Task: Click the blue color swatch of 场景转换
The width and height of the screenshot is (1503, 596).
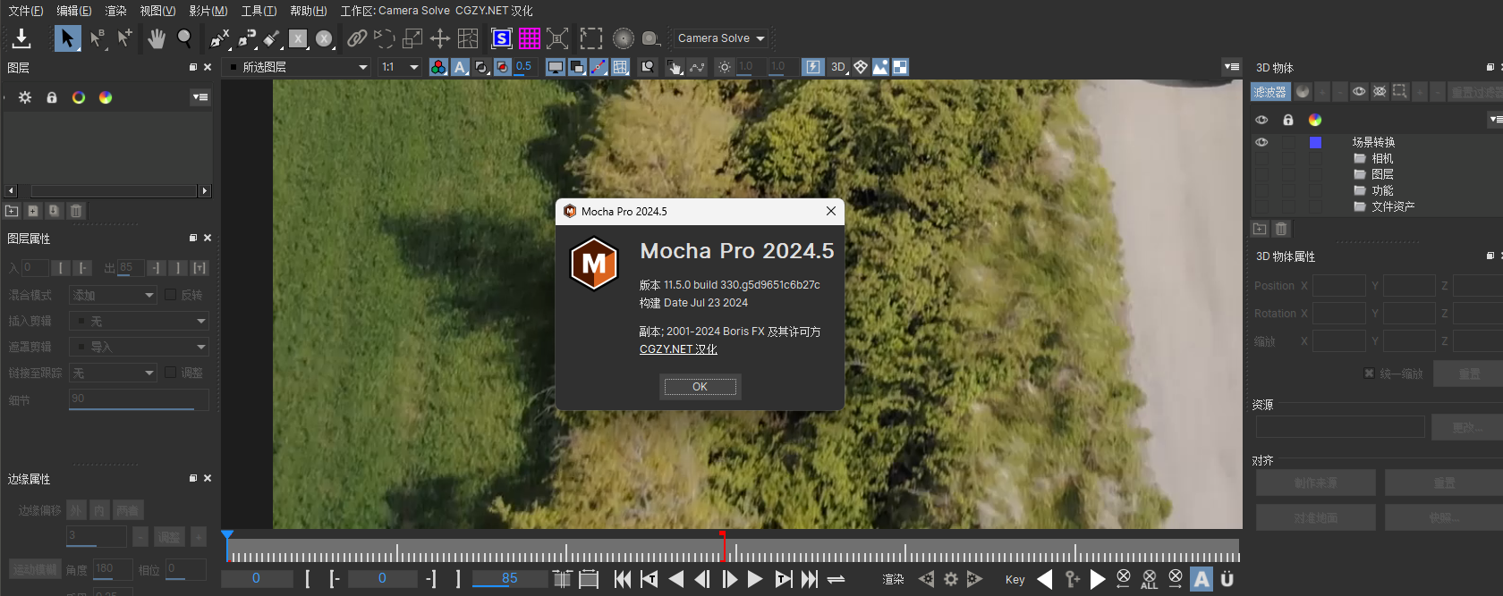Action: 1315,142
